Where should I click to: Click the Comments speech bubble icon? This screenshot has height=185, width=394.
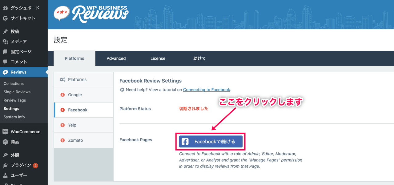[x=5, y=62]
